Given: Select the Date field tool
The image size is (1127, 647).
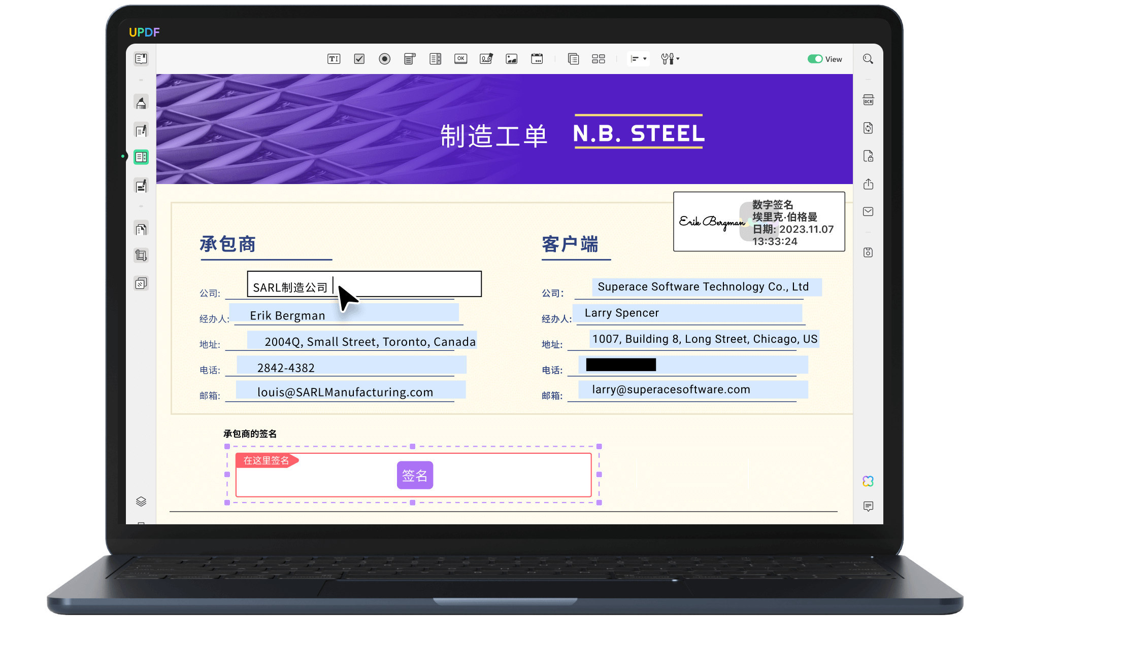Looking at the screenshot, I should tap(537, 59).
